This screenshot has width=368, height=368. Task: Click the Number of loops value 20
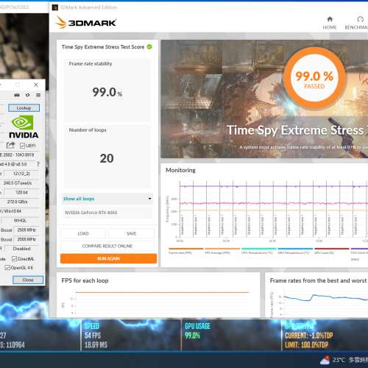pos(107,158)
